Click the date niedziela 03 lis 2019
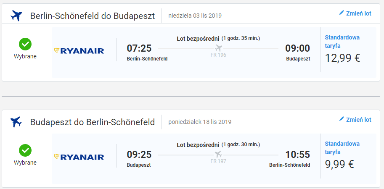Image resolution: width=384 pixels, height=189 pixels. [195, 16]
